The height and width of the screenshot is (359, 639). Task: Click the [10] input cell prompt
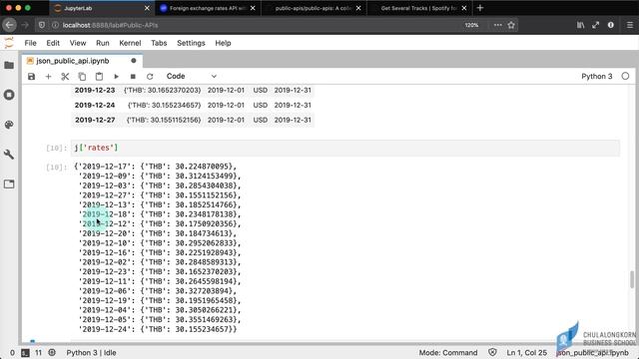click(56, 148)
